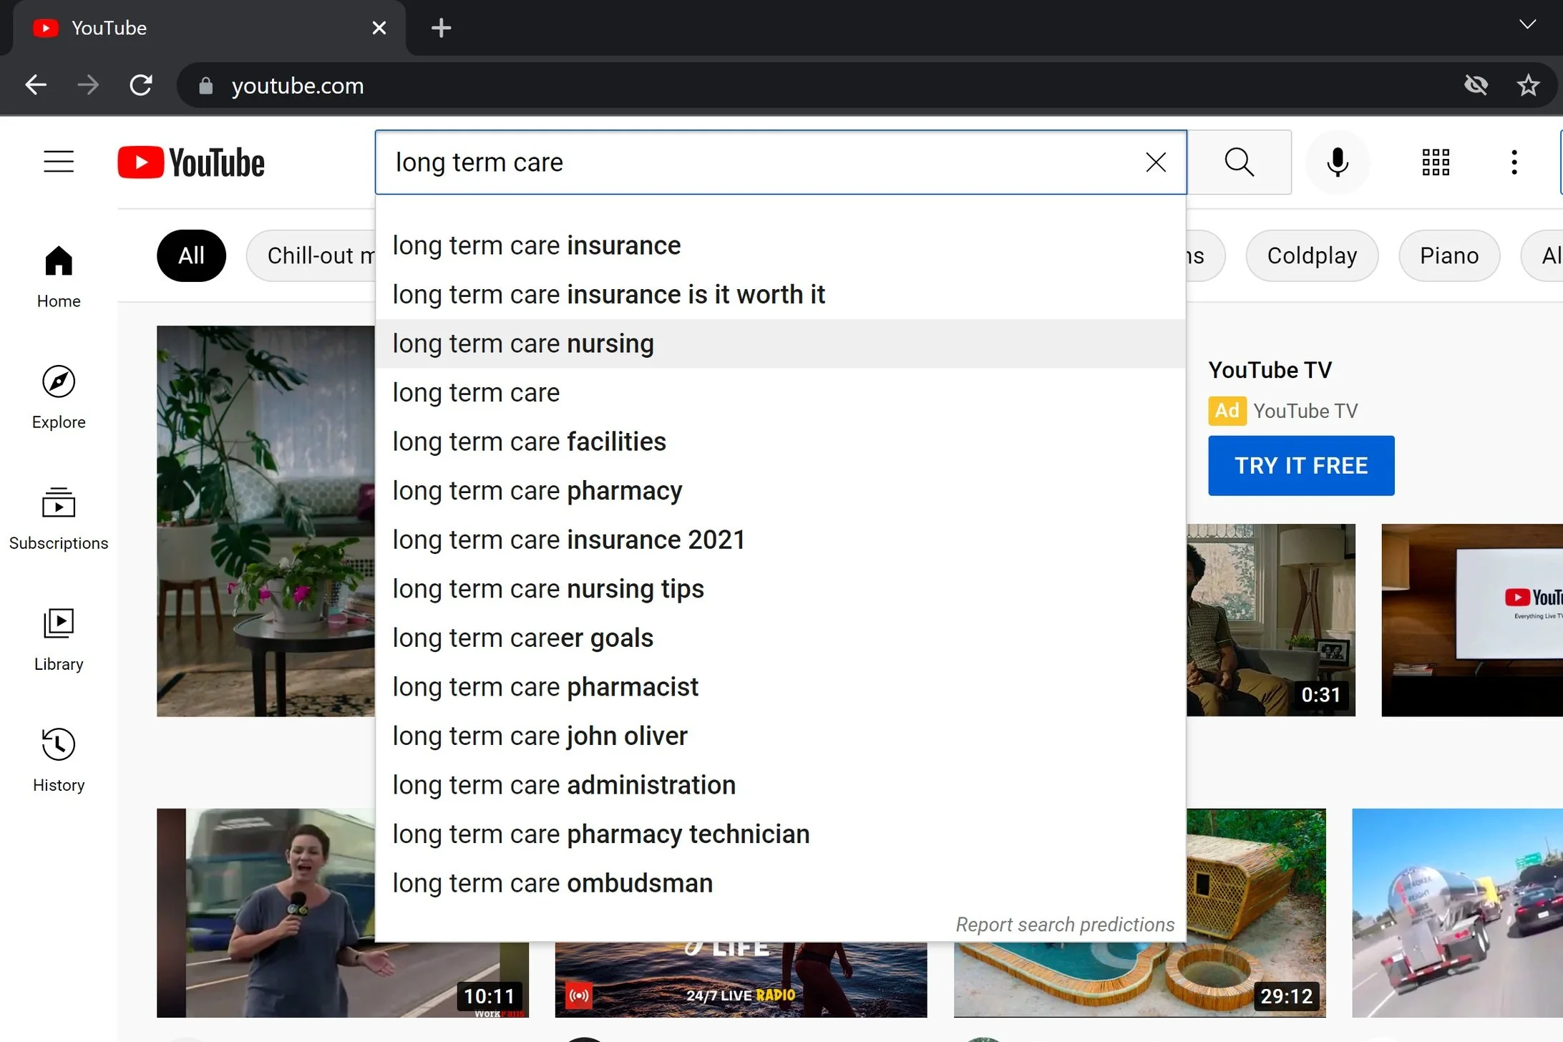
Task: Select the Piano filter chip
Action: click(1449, 255)
